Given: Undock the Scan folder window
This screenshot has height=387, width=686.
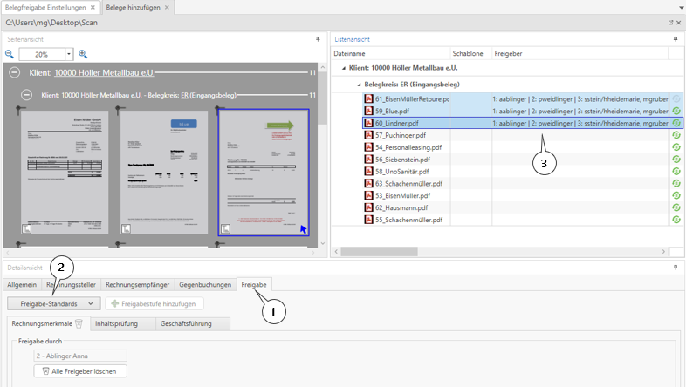Looking at the screenshot, I should coord(670,23).
